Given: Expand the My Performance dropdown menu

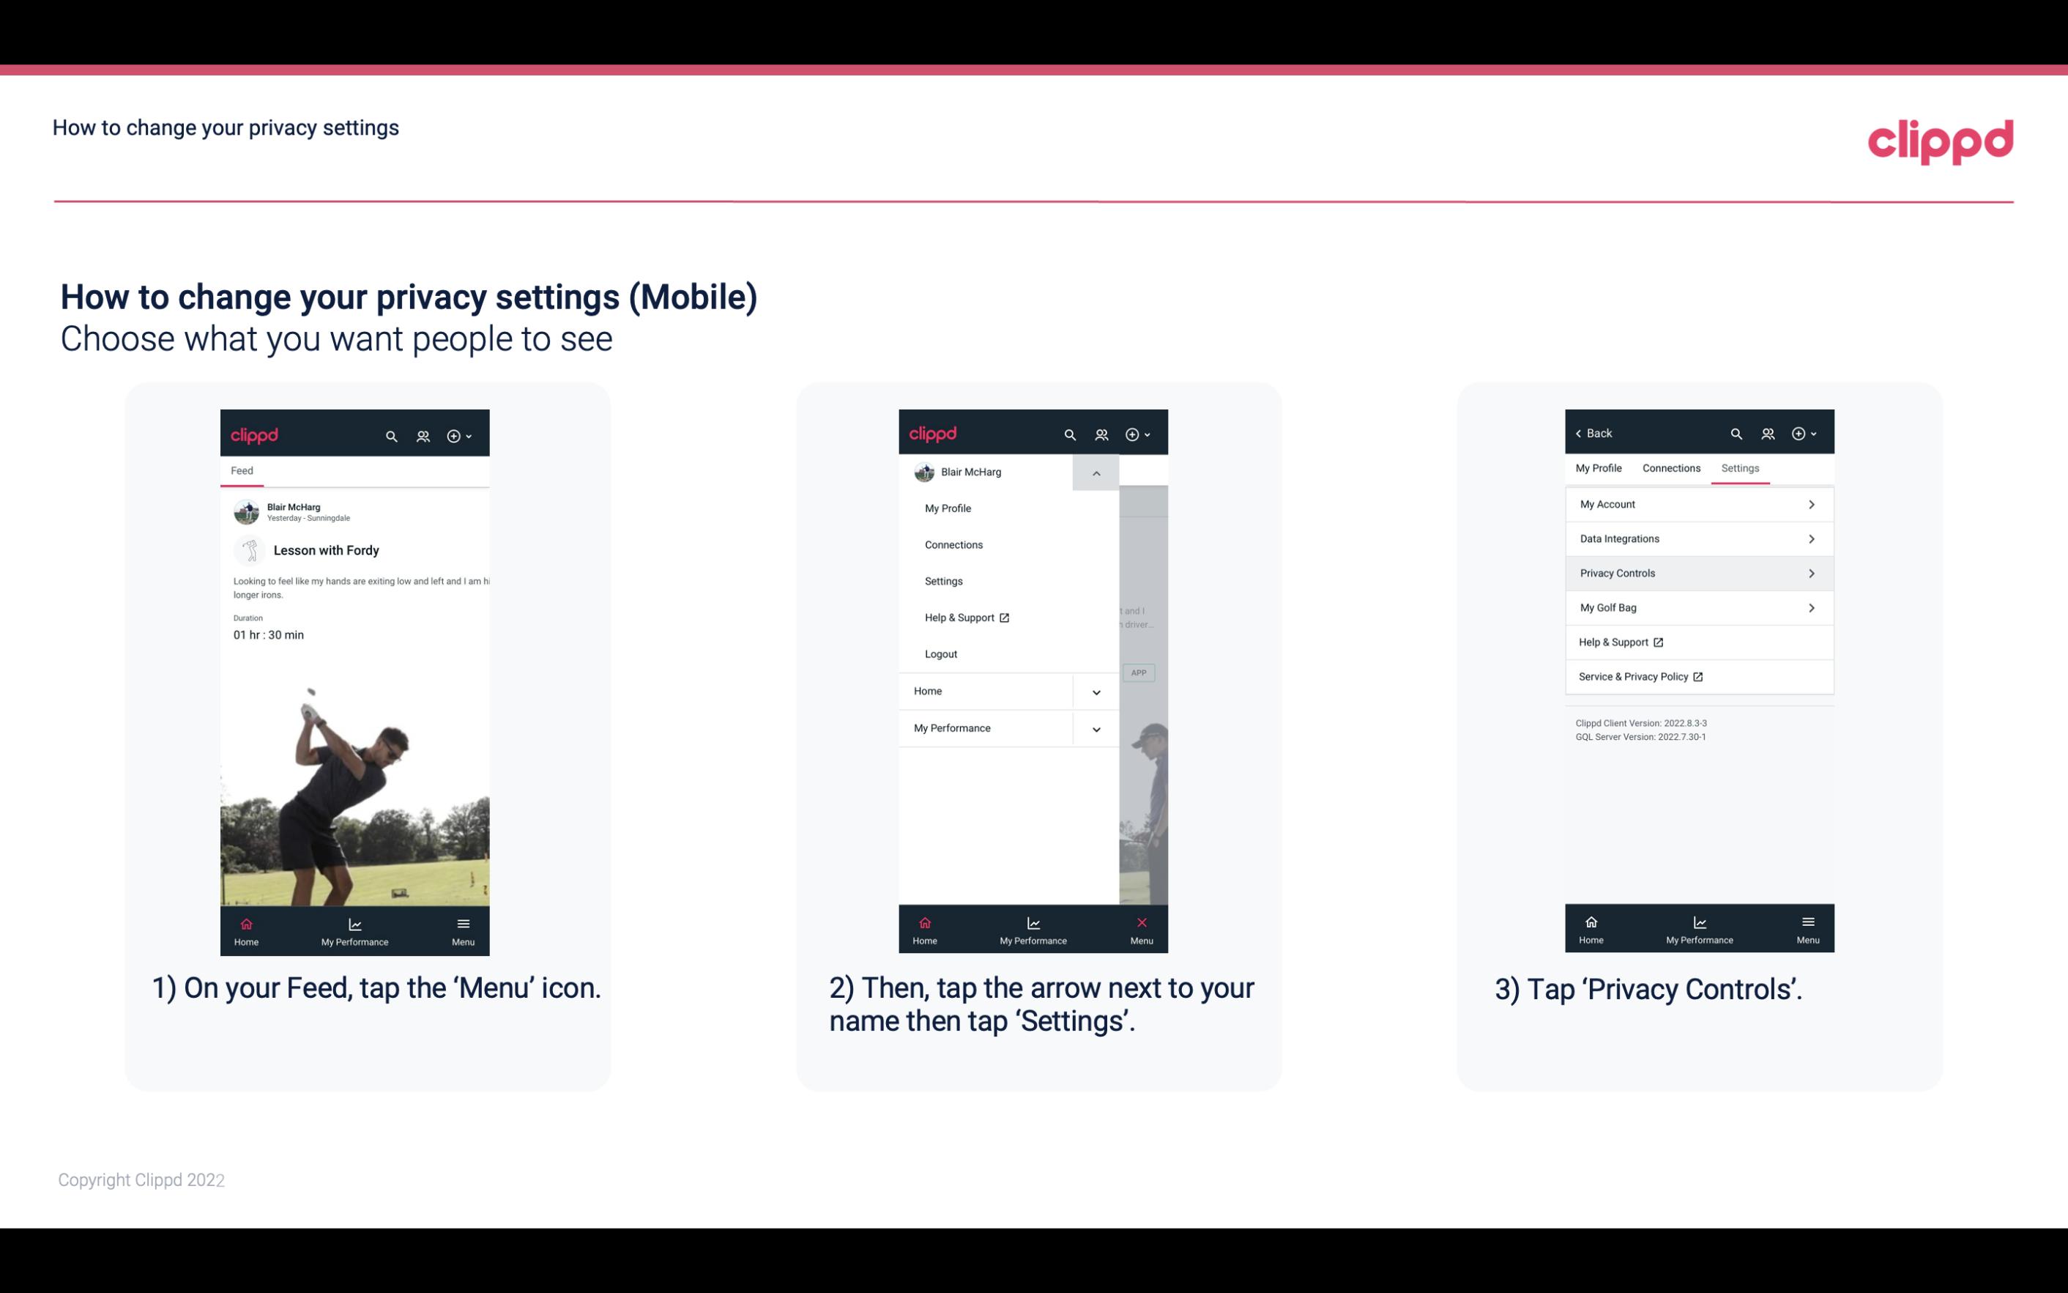Looking at the screenshot, I should (1096, 728).
